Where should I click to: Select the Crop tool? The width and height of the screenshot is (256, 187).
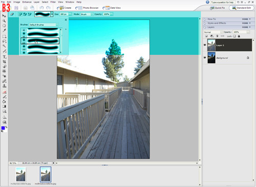tap(5, 61)
